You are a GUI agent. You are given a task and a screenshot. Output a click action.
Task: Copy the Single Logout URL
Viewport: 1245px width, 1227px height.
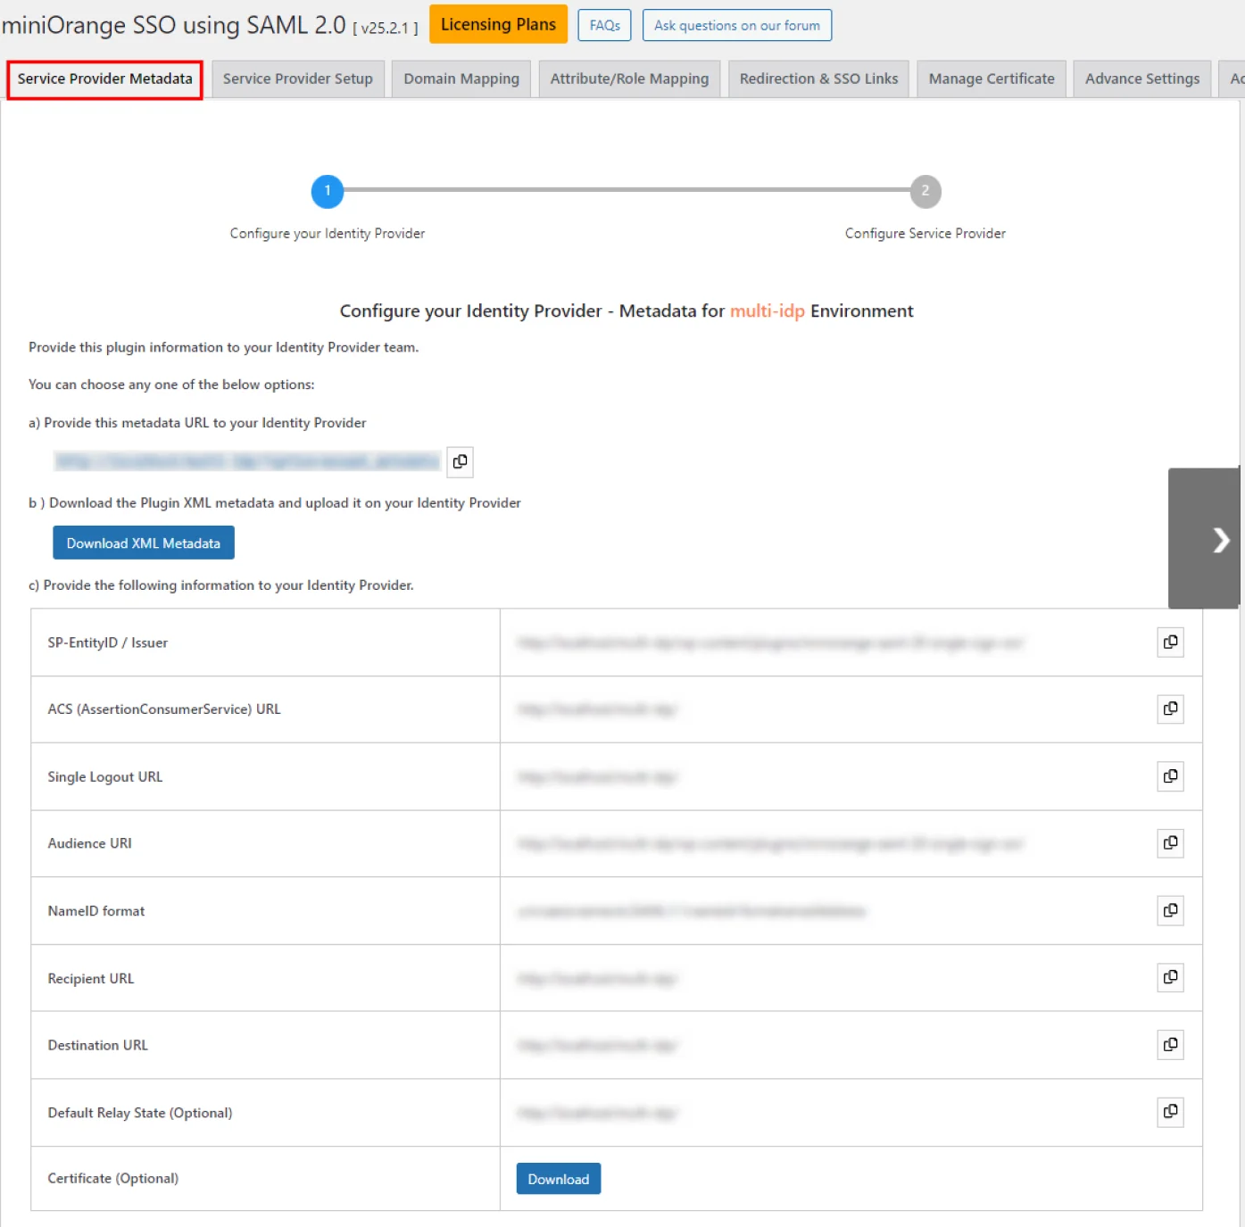pos(1170,776)
